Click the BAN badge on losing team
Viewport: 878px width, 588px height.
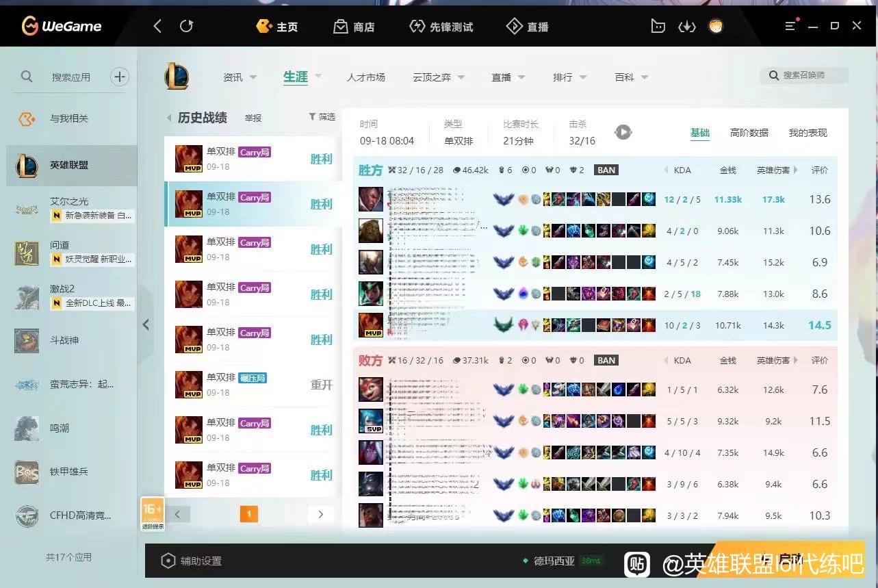pyautogui.click(x=606, y=360)
